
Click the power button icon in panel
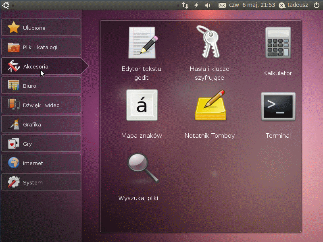click(x=316, y=5)
